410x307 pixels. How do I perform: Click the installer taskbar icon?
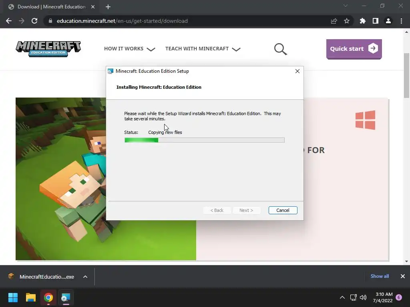tap(66, 297)
